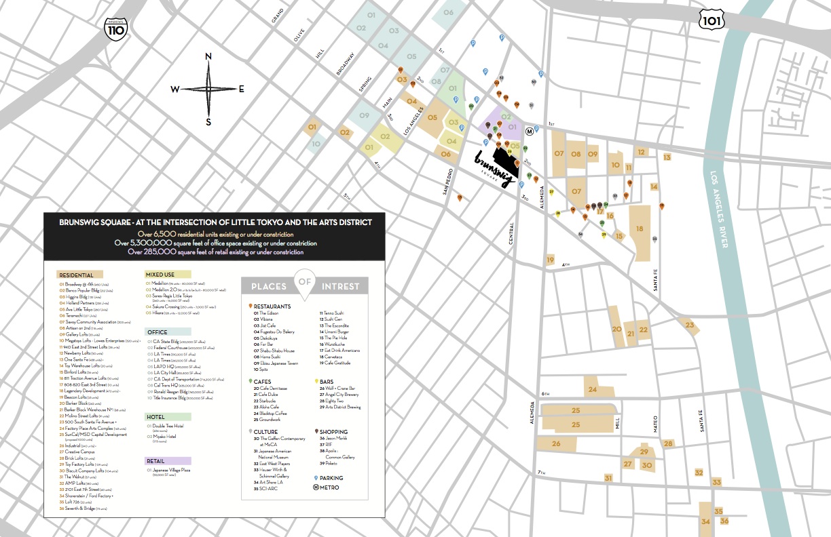Click orange restaurant pin 19 on the map

(x=662, y=206)
